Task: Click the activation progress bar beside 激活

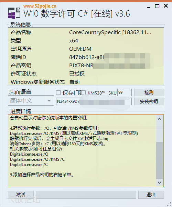Action: (86, 195)
